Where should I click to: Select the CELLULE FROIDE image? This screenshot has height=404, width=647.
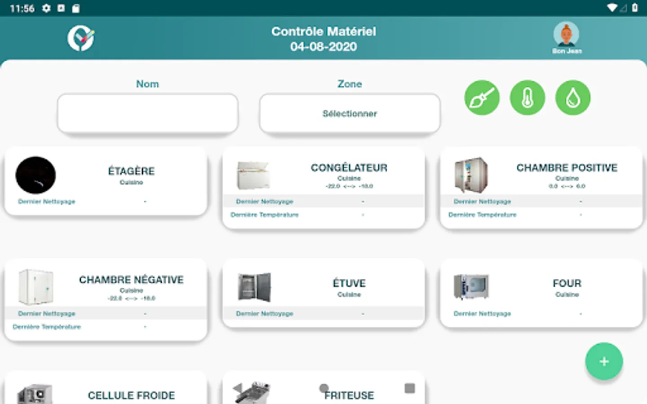[35, 394]
